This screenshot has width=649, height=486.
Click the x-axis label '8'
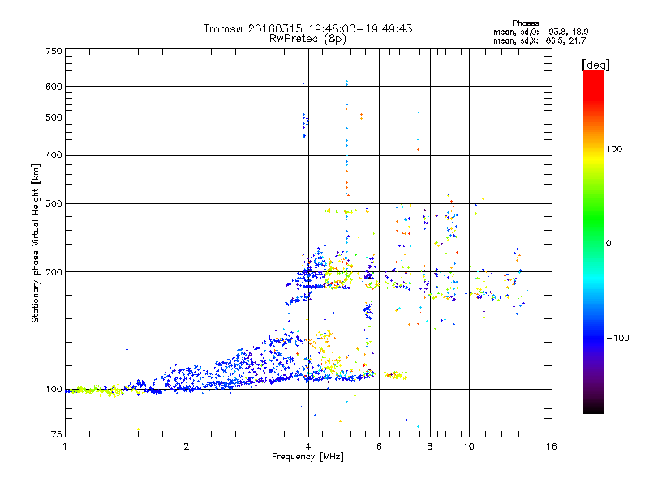(x=430, y=446)
